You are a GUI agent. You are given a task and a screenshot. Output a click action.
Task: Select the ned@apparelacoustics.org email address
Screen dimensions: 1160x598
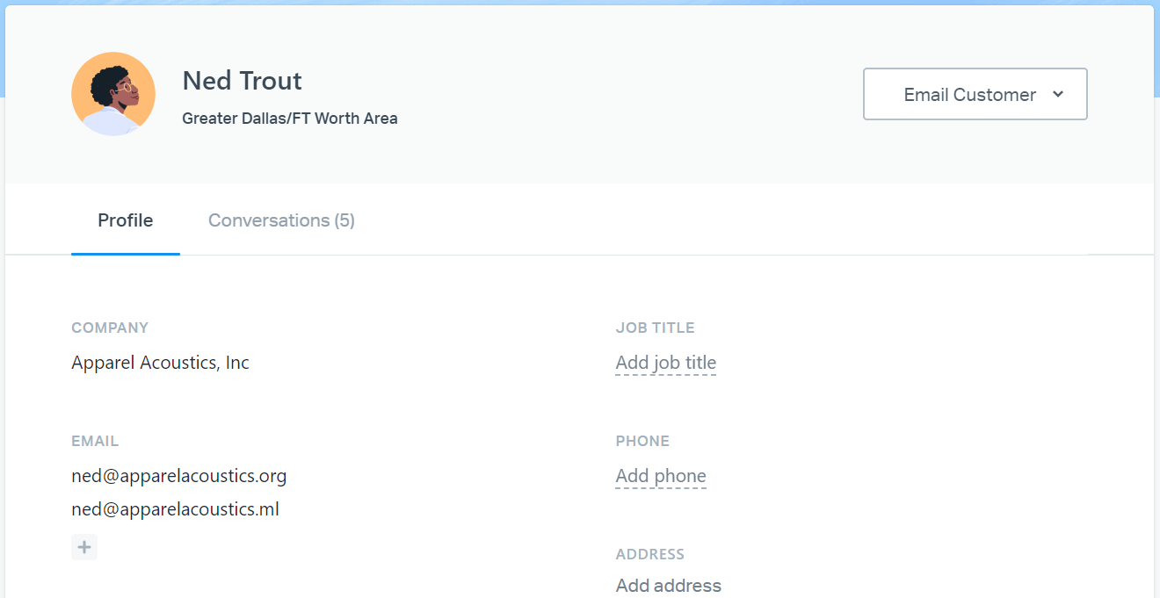(x=179, y=476)
